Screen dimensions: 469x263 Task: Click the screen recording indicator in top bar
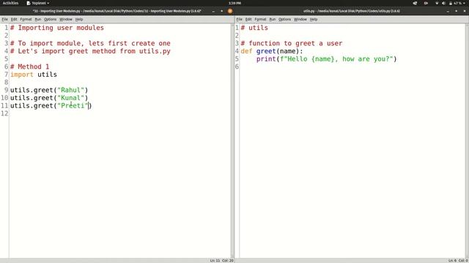[x=426, y=3]
